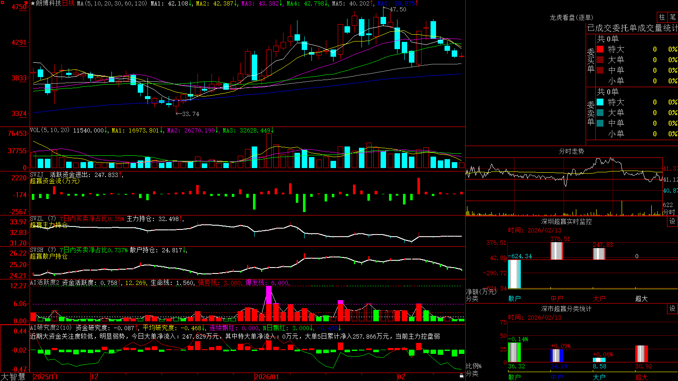The image size is (678, 381).
Task: Click the 大智慧 logo in the bottom-left corner
Action: (x=13, y=377)
